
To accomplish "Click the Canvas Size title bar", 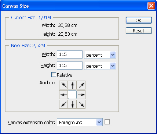I will pyautogui.click(x=73, y=6).
